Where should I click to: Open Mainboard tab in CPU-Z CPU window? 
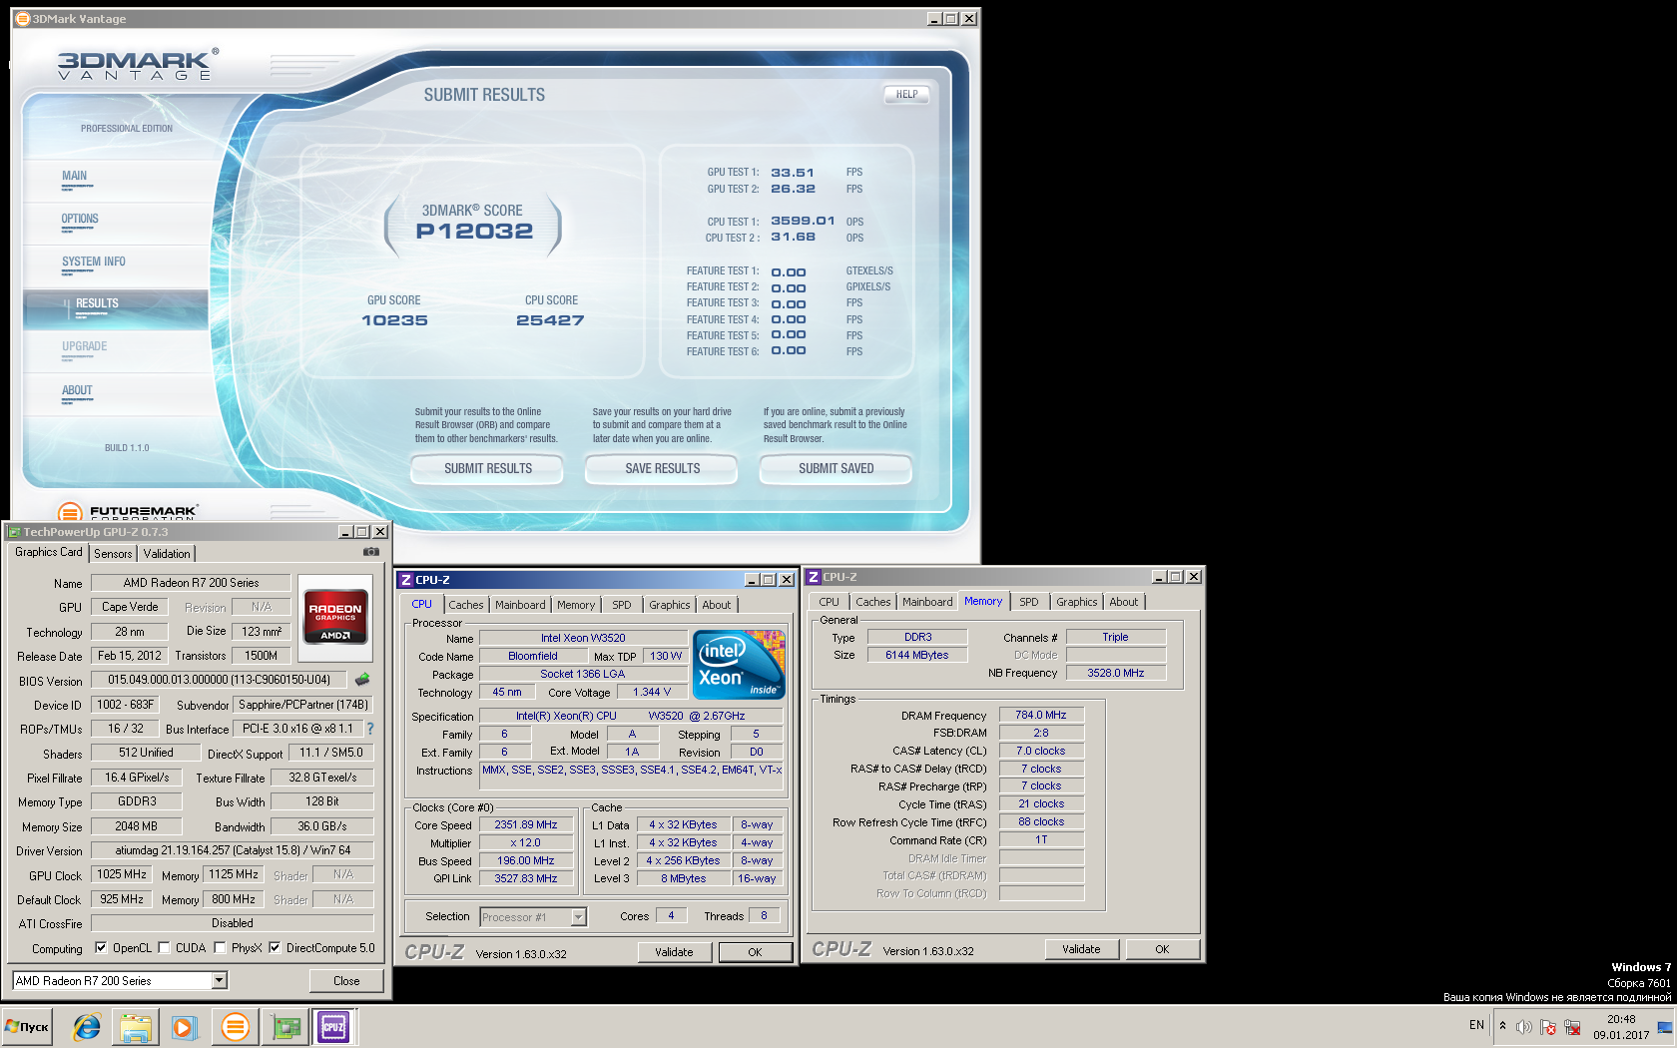pyautogui.click(x=520, y=605)
